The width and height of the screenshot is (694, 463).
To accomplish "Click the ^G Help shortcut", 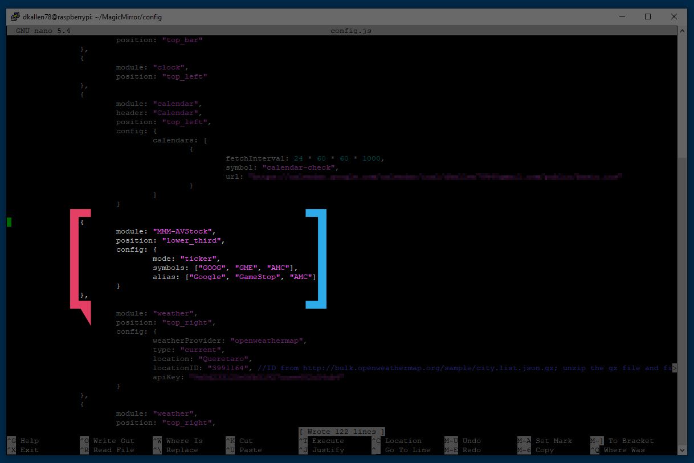I will tap(23, 441).
